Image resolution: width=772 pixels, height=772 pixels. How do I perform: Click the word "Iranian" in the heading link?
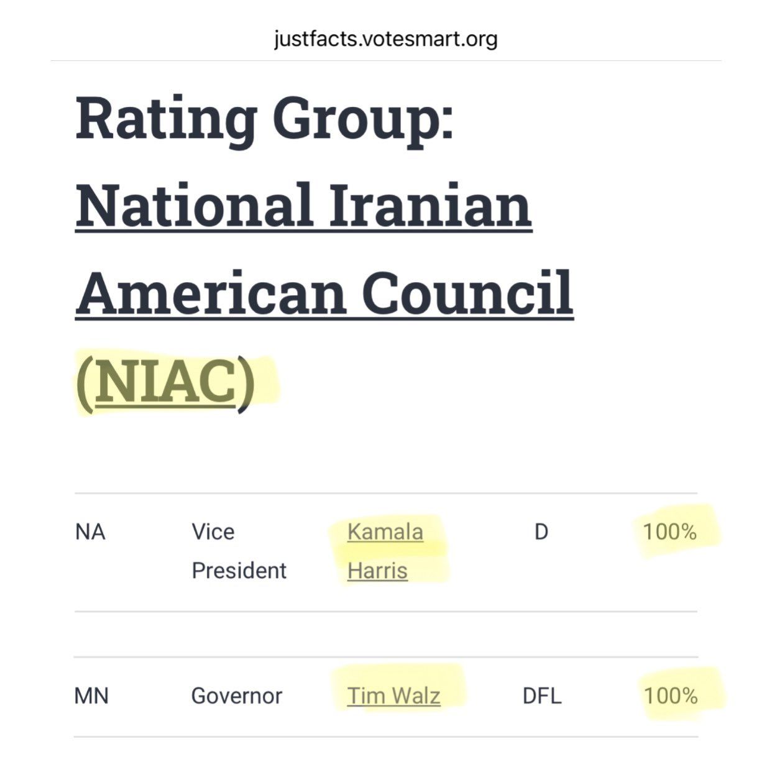[430, 205]
